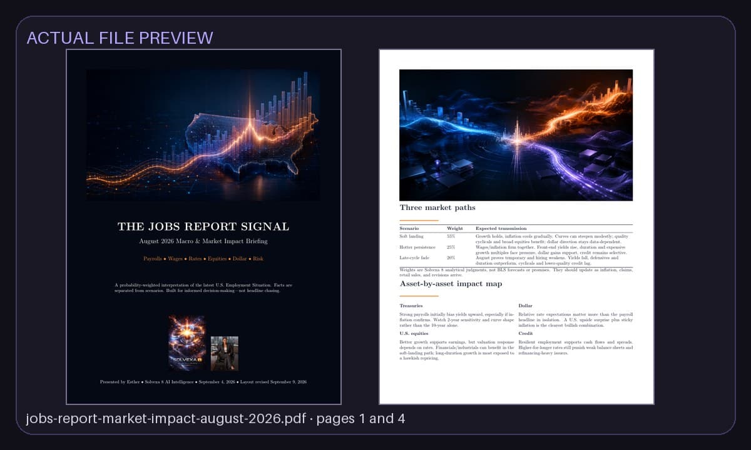The image size is (751, 450).
Task: Click the "25%" weight cell
Action: (x=451, y=247)
